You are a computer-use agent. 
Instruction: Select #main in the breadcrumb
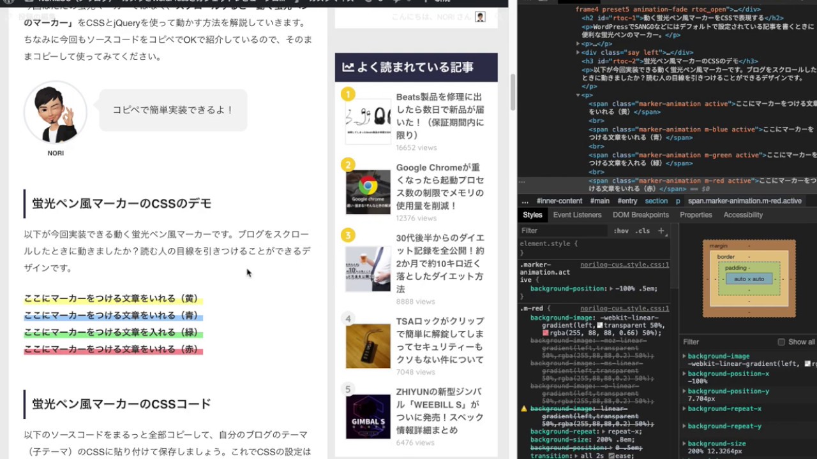(x=599, y=201)
